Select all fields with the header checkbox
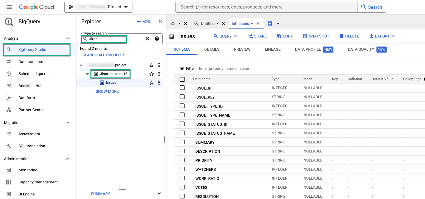This screenshot has height=199, width=425. tap(182, 79)
